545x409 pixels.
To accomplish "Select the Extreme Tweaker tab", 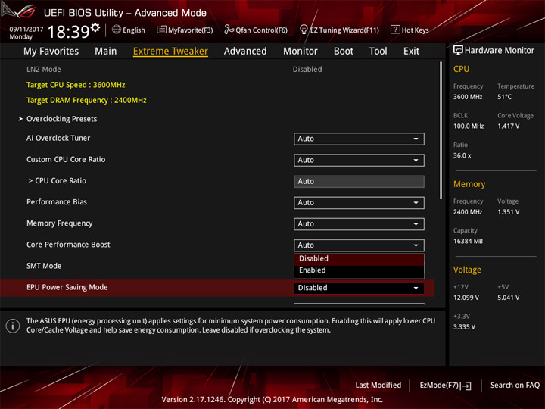I will click(170, 52).
